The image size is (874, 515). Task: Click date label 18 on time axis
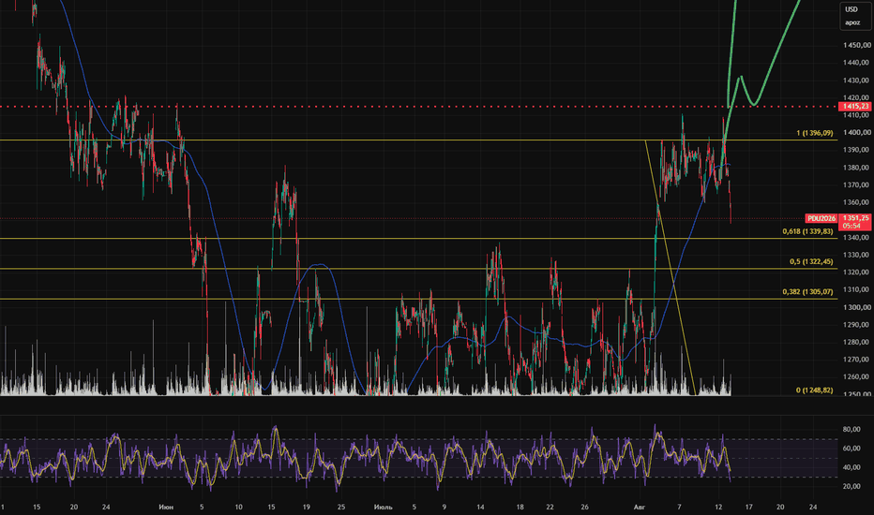pyautogui.click(x=520, y=508)
